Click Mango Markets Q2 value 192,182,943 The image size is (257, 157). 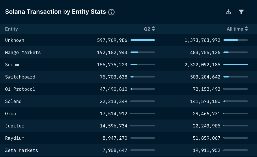click(x=112, y=53)
